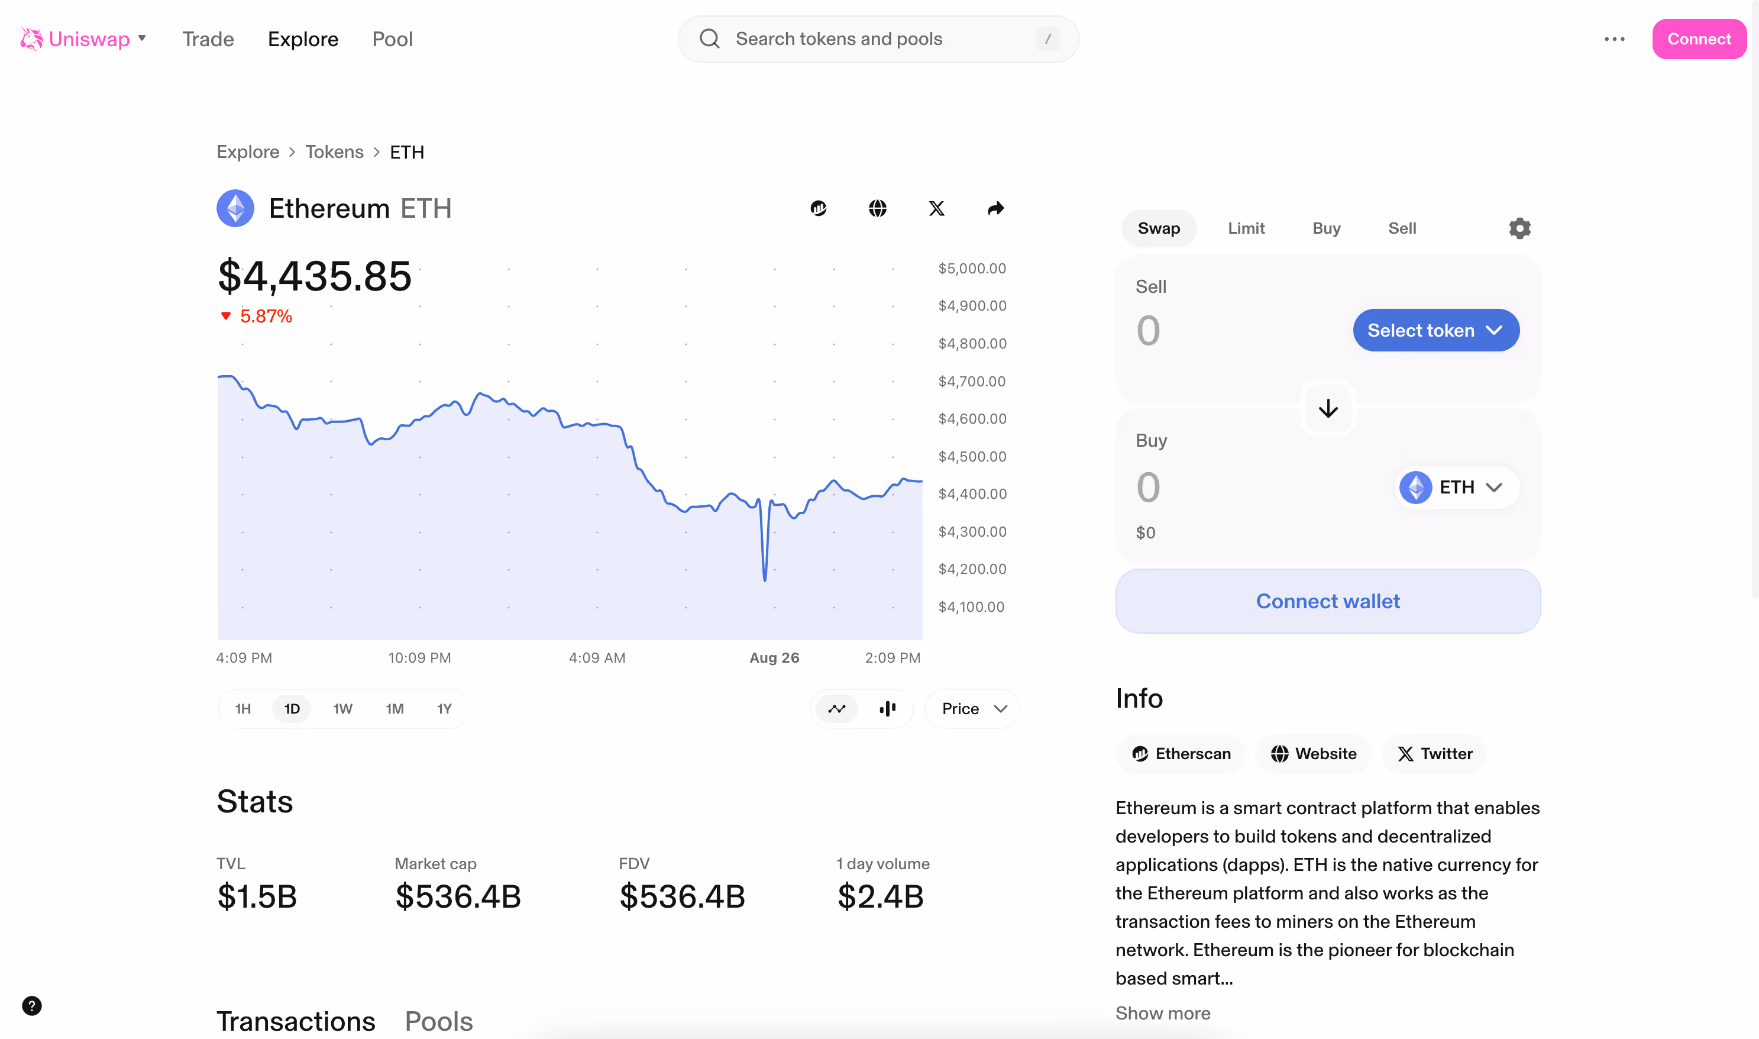Open the Explore menu
The height and width of the screenshot is (1039, 1759).
(x=303, y=38)
